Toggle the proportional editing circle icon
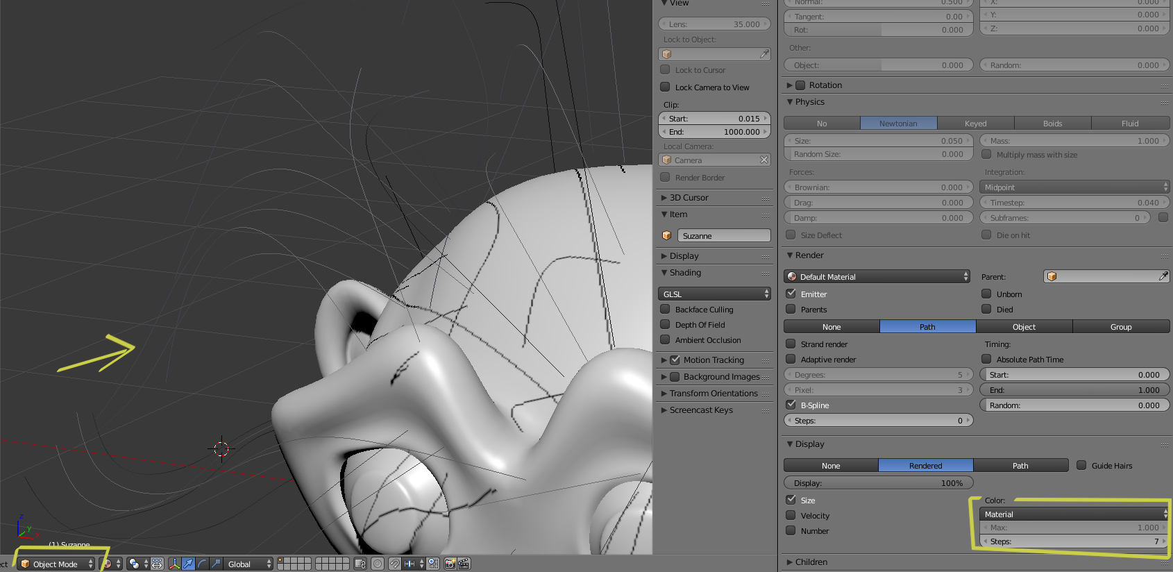This screenshot has width=1173, height=572. pos(378,564)
